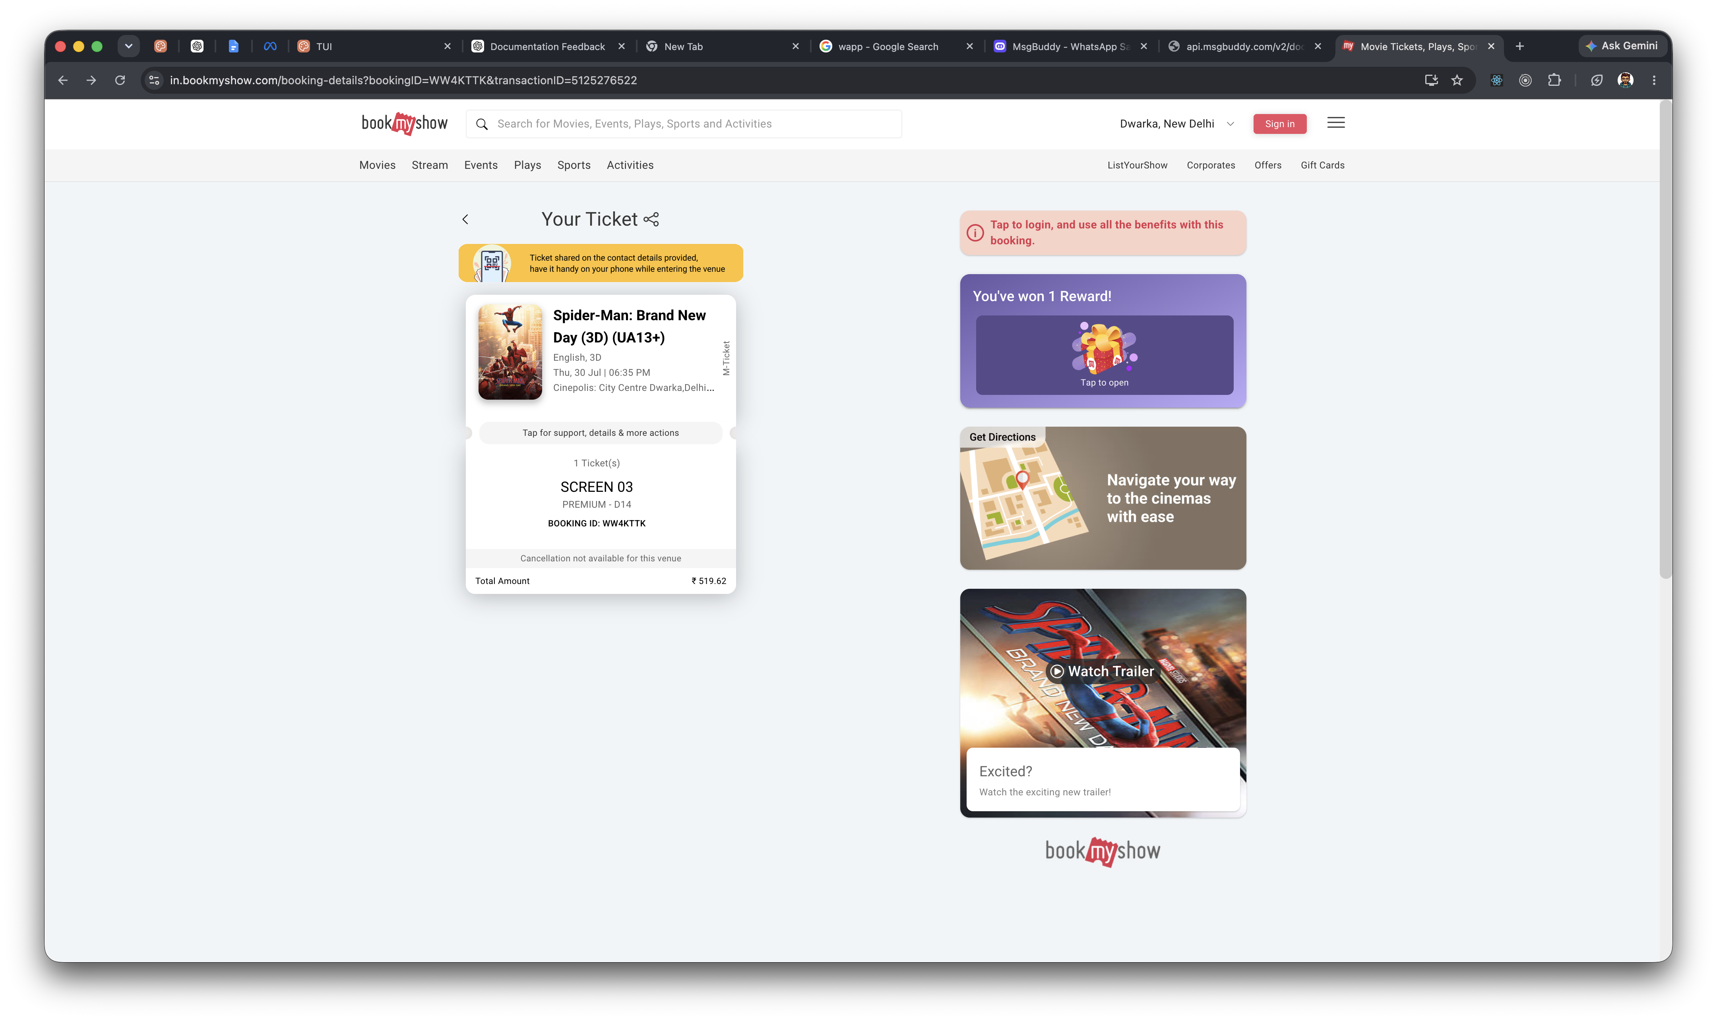Viewport: 1717px width, 1021px height.
Task: Open the Chrome three-dot menu
Action: tap(1654, 81)
